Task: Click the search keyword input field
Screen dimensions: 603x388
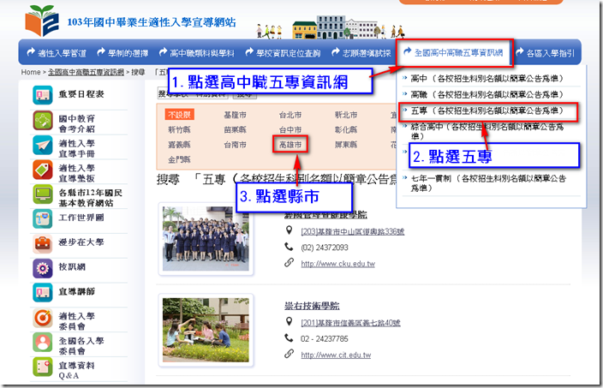Action: tap(194, 93)
